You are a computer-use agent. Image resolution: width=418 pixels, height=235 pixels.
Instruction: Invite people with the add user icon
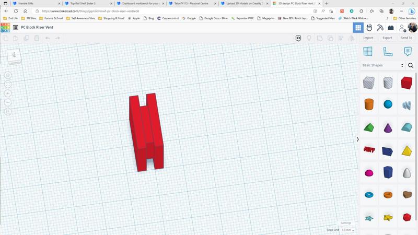pyautogui.click(x=402, y=28)
